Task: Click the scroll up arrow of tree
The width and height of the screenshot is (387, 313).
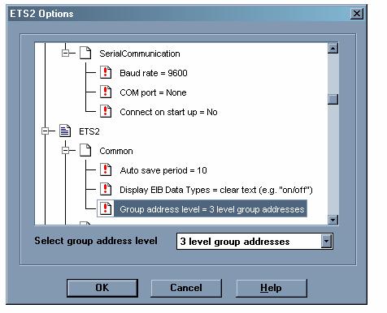Action: point(333,48)
